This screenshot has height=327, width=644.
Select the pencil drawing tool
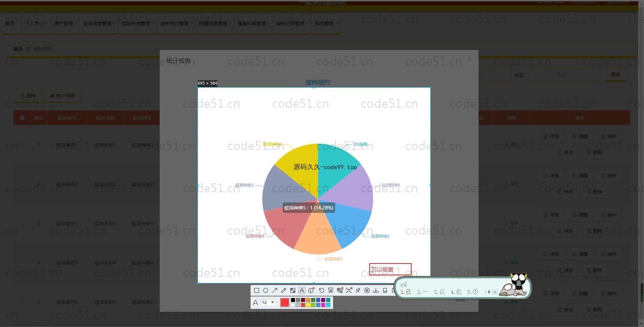(284, 290)
